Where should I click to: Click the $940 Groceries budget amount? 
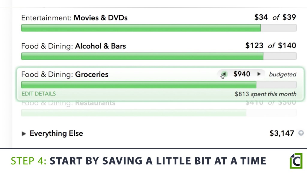[x=242, y=74]
